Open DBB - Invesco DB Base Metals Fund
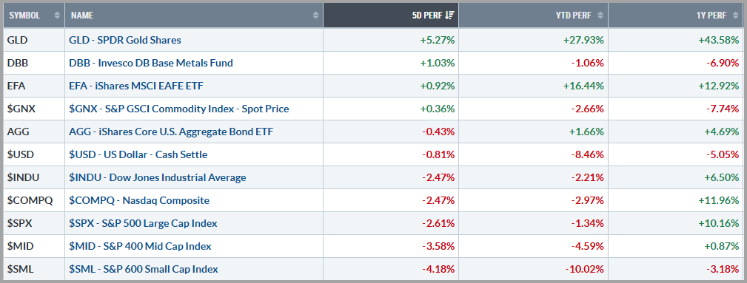Image resolution: width=747 pixels, height=283 pixels. (151, 63)
